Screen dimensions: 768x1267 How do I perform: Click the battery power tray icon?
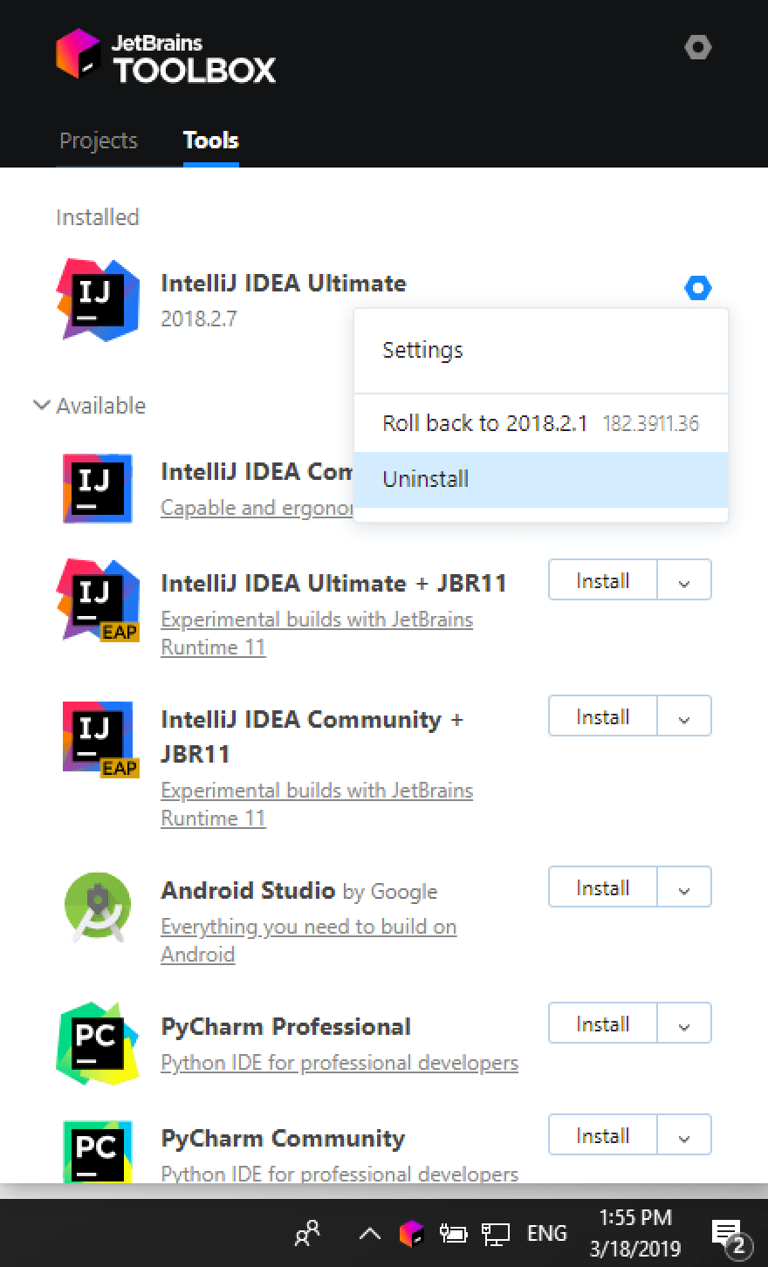(x=453, y=1233)
